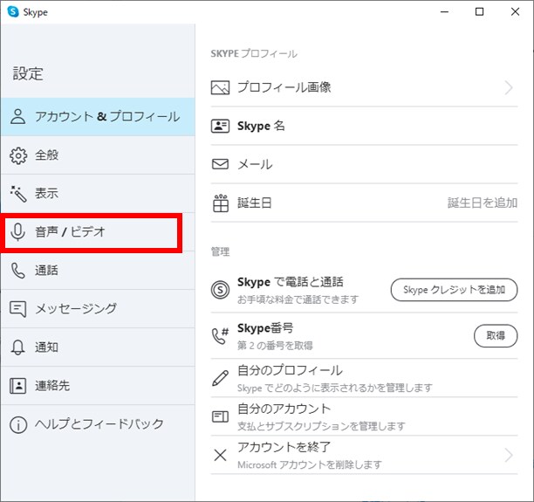Click 第 2 の番号を取得 text
Screen dimensions: 534x502
click(x=275, y=346)
